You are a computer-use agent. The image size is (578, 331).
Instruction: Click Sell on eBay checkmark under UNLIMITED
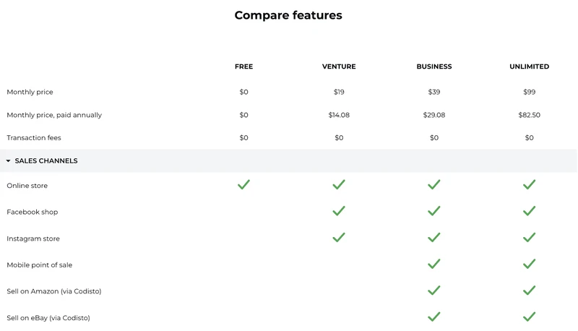coord(529,317)
